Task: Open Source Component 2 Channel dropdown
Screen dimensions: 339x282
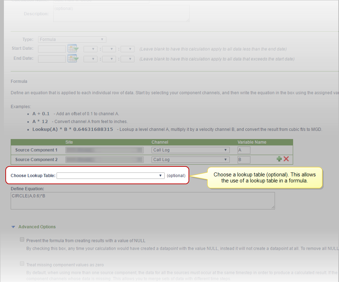Action: pos(190,159)
